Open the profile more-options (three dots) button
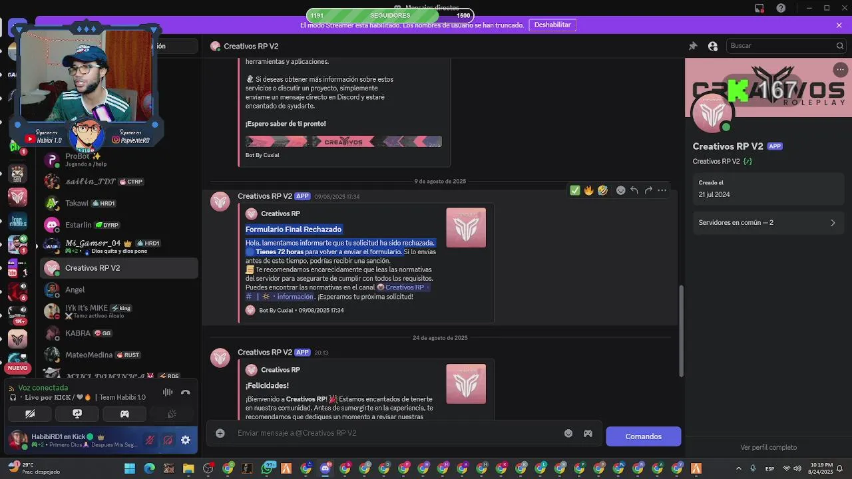 click(x=841, y=70)
